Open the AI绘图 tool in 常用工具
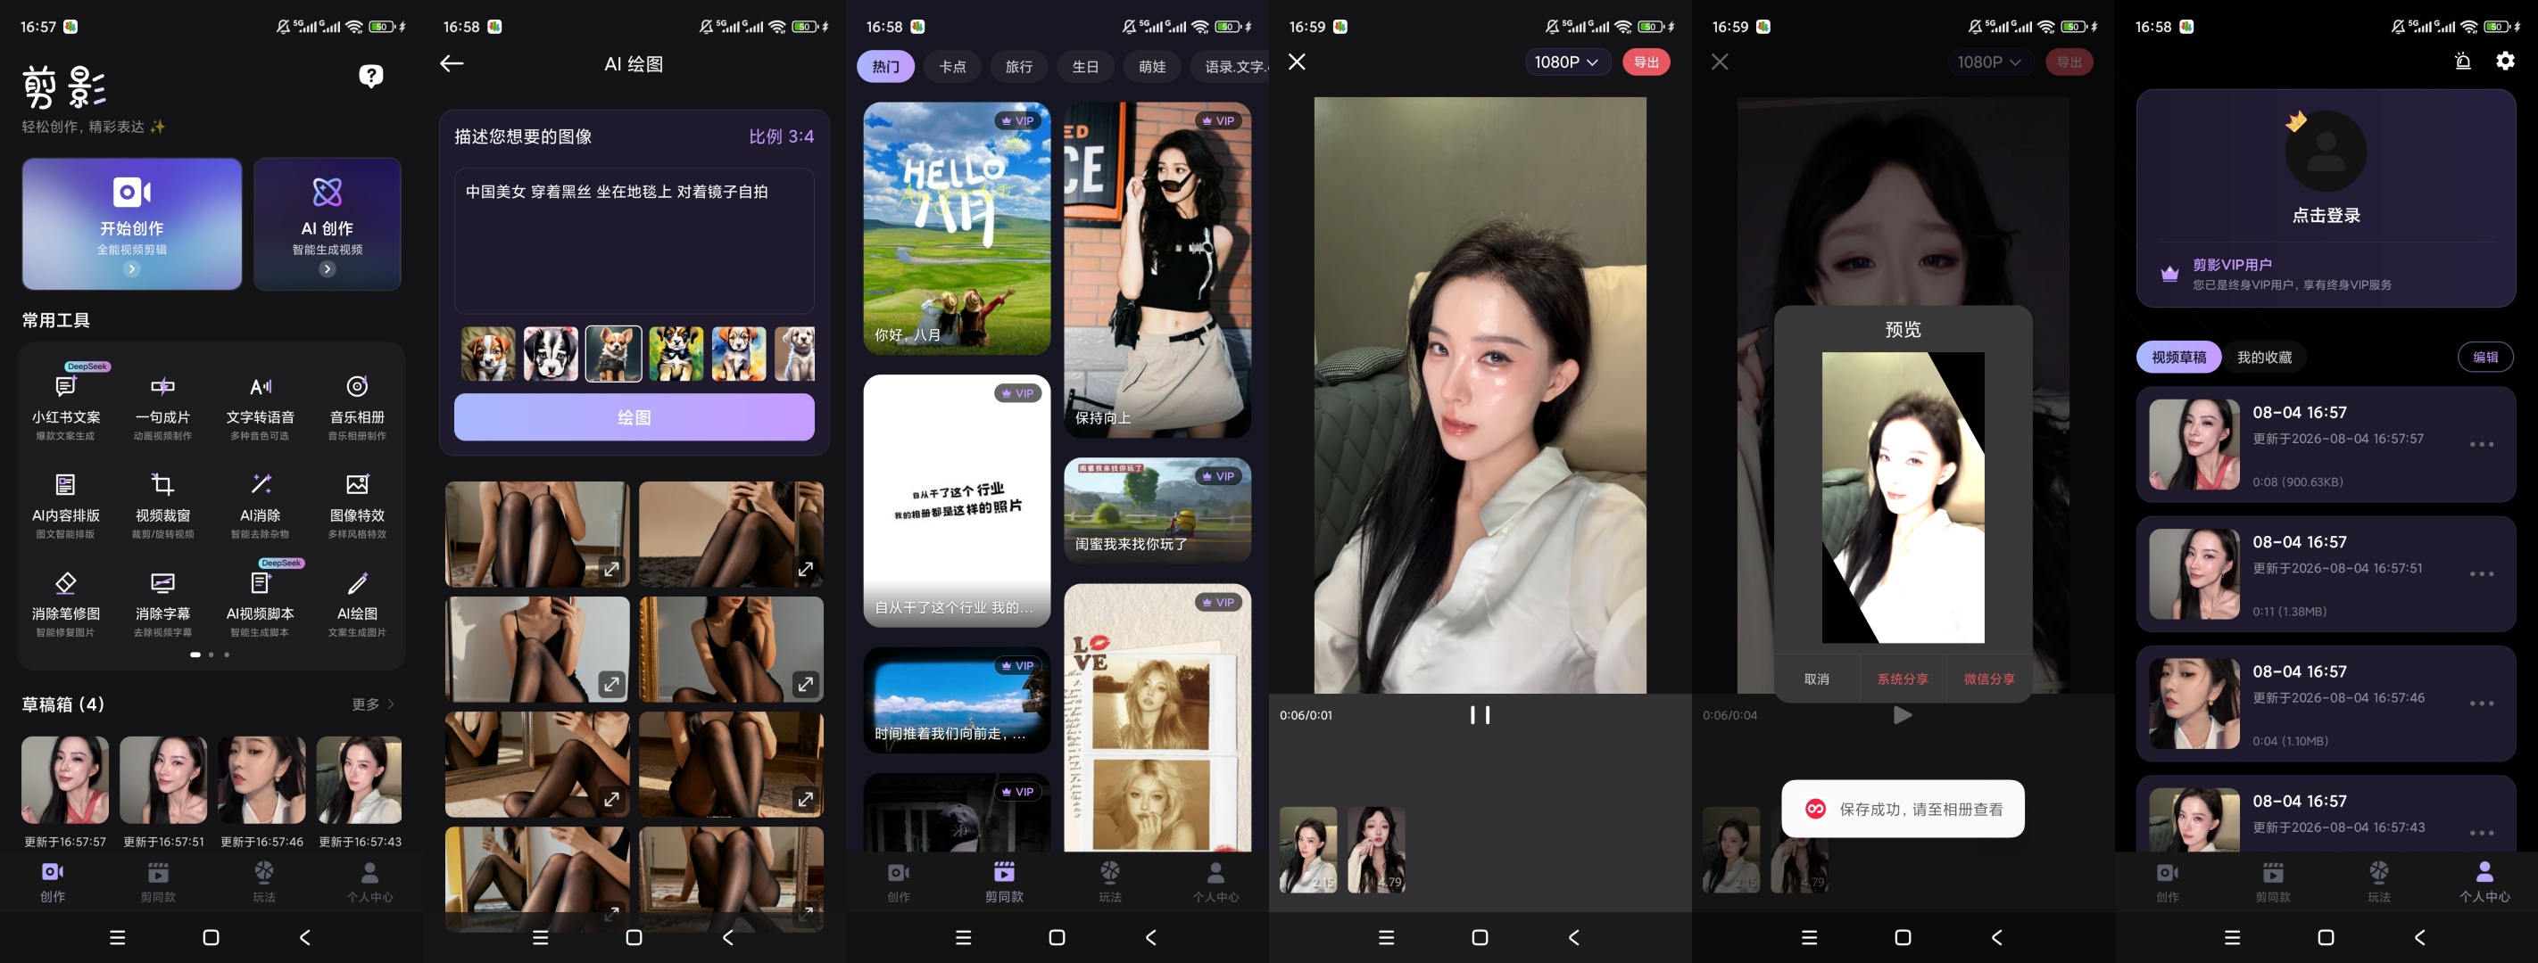The image size is (2538, 963). [x=357, y=605]
